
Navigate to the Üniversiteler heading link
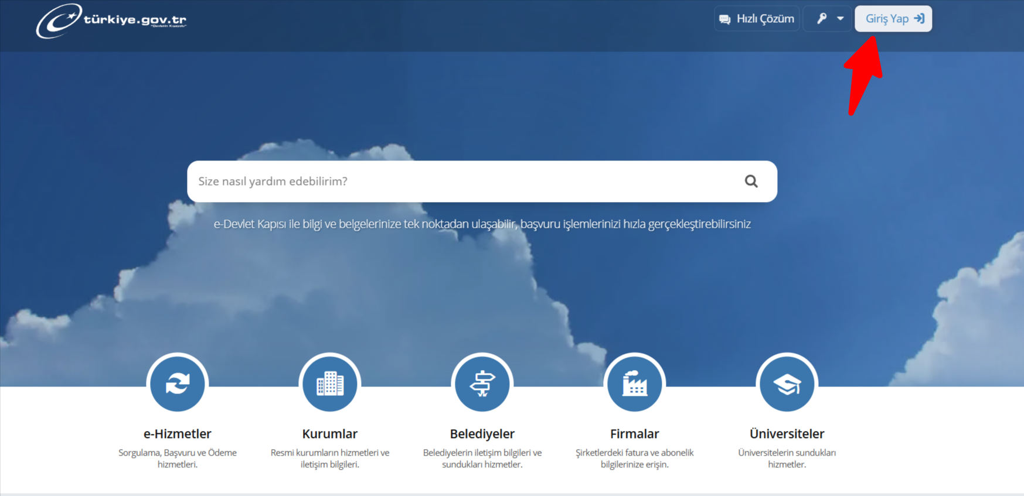pos(787,434)
